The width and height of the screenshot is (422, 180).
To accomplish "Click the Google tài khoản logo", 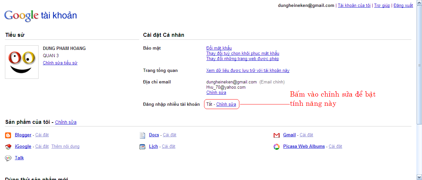I will [41, 15].
